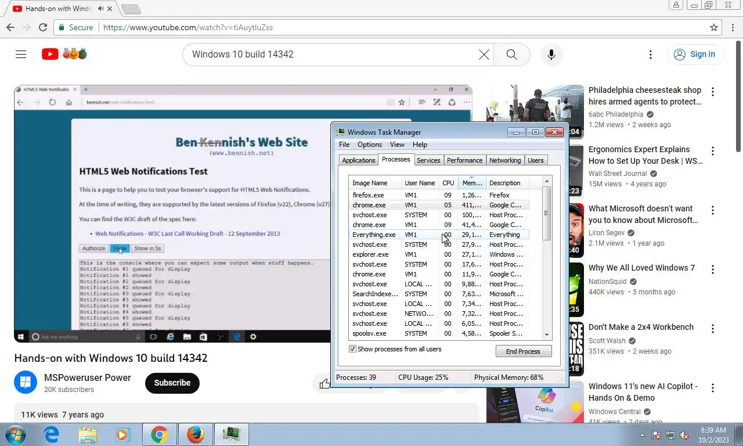Start voice search with the microphone
This screenshot has height=446, width=743.
point(551,54)
